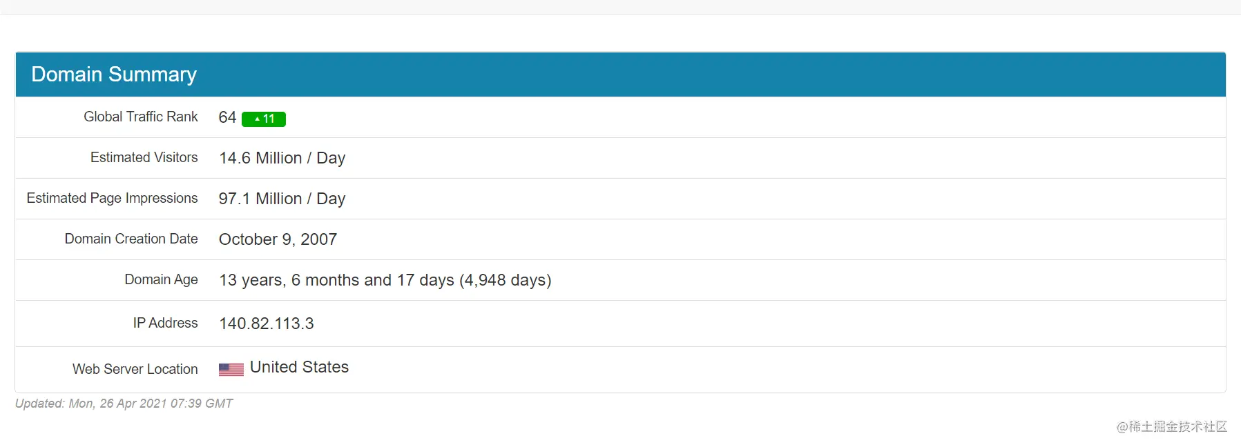The image size is (1241, 447).
Task: Click the 14.6 Million / Day value
Action: (x=282, y=158)
